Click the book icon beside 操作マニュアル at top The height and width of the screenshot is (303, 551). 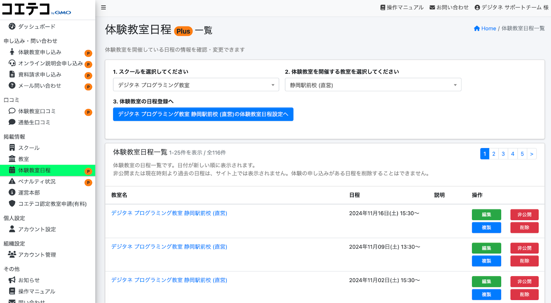tap(383, 8)
